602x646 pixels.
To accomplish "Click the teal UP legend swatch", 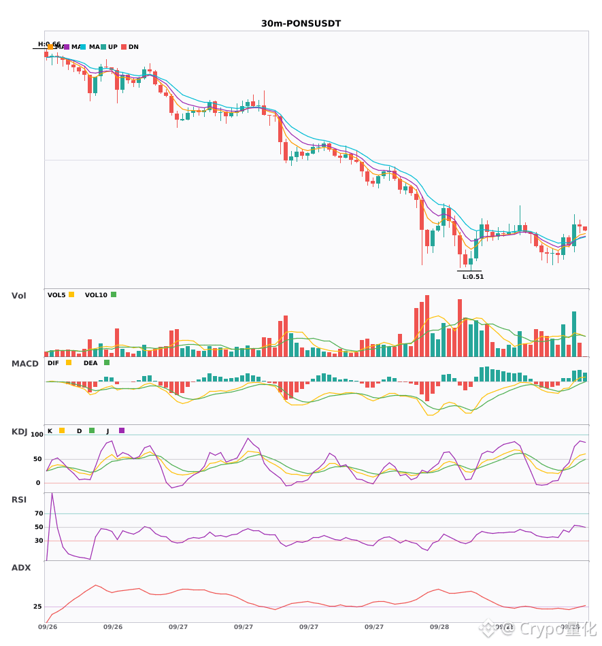I will pyautogui.click(x=103, y=47).
